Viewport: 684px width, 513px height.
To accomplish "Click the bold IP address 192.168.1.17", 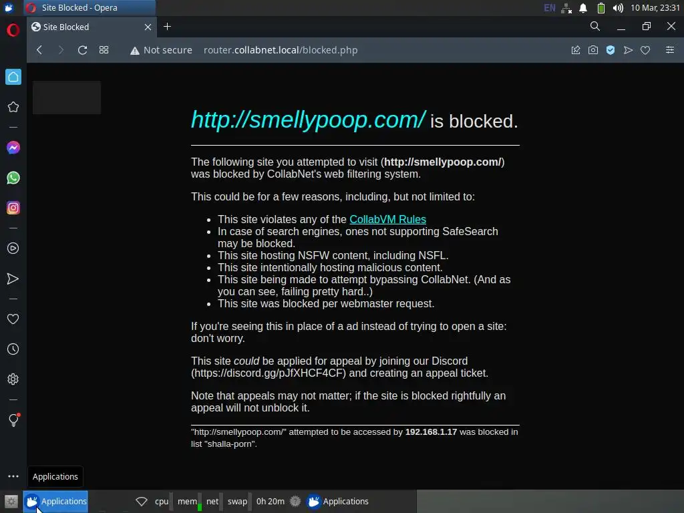I will [431, 432].
